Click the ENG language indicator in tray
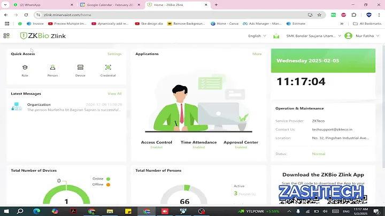Image resolution: width=385 pixels, height=216 pixels. (x=346, y=211)
